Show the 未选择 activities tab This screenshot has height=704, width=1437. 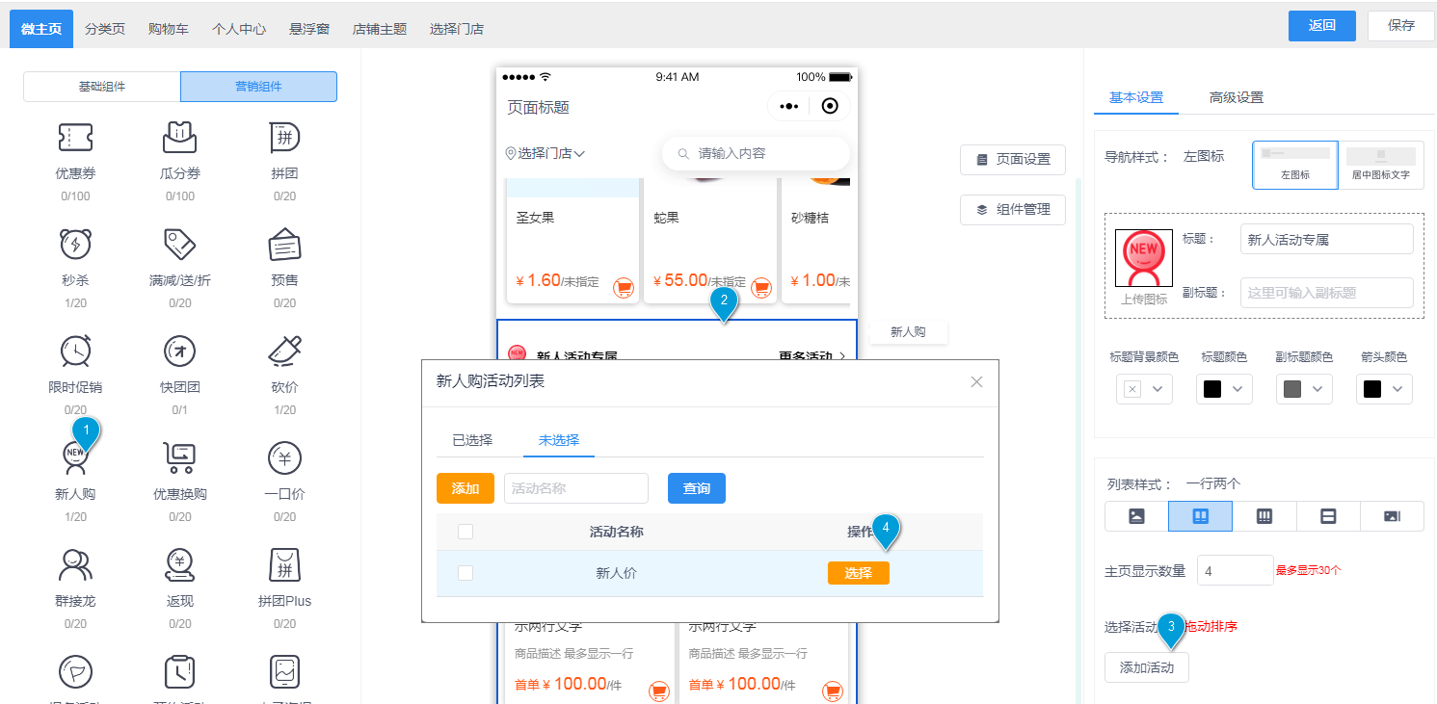coord(559,440)
